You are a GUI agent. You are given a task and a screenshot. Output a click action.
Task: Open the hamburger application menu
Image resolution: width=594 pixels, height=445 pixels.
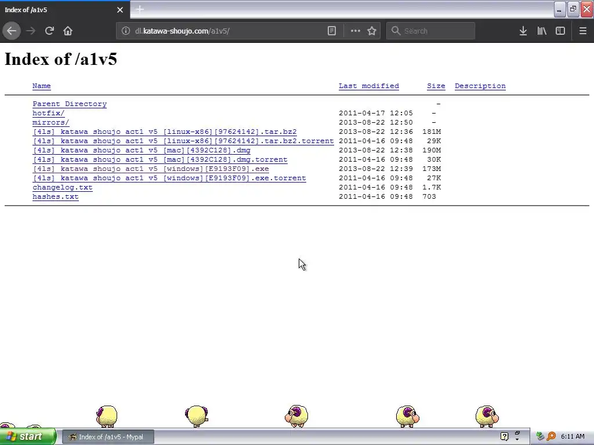(x=583, y=31)
